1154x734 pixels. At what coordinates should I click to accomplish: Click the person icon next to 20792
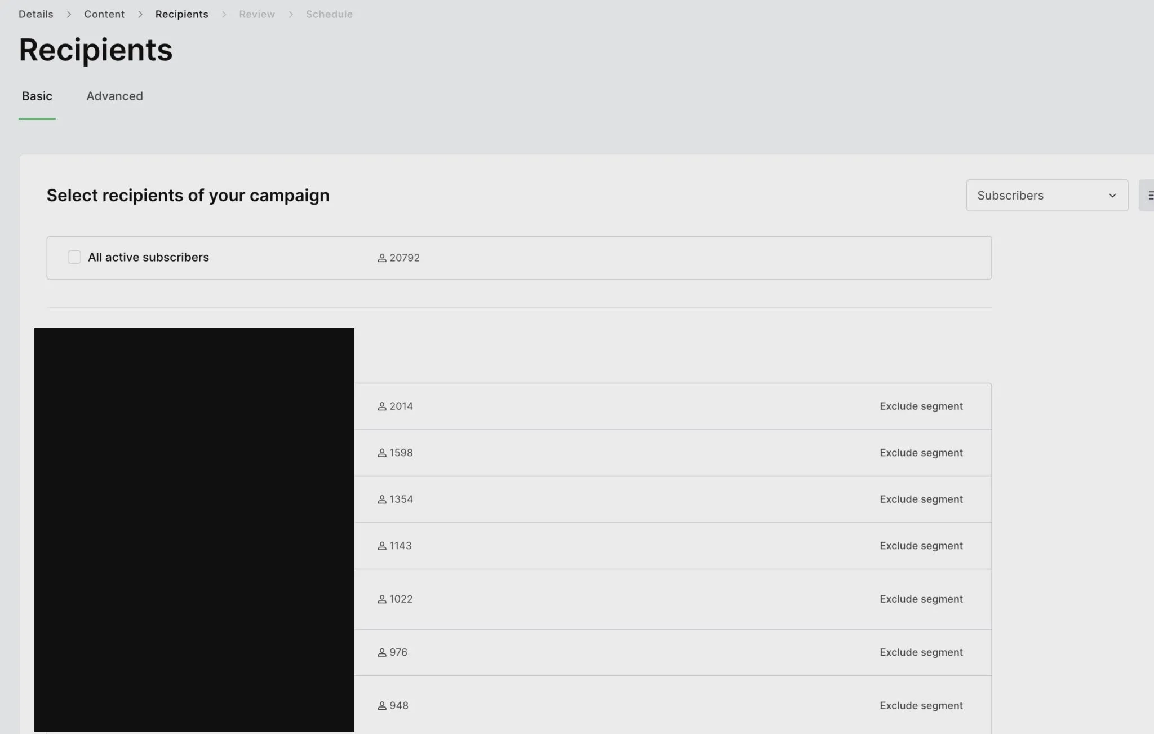pyautogui.click(x=381, y=258)
